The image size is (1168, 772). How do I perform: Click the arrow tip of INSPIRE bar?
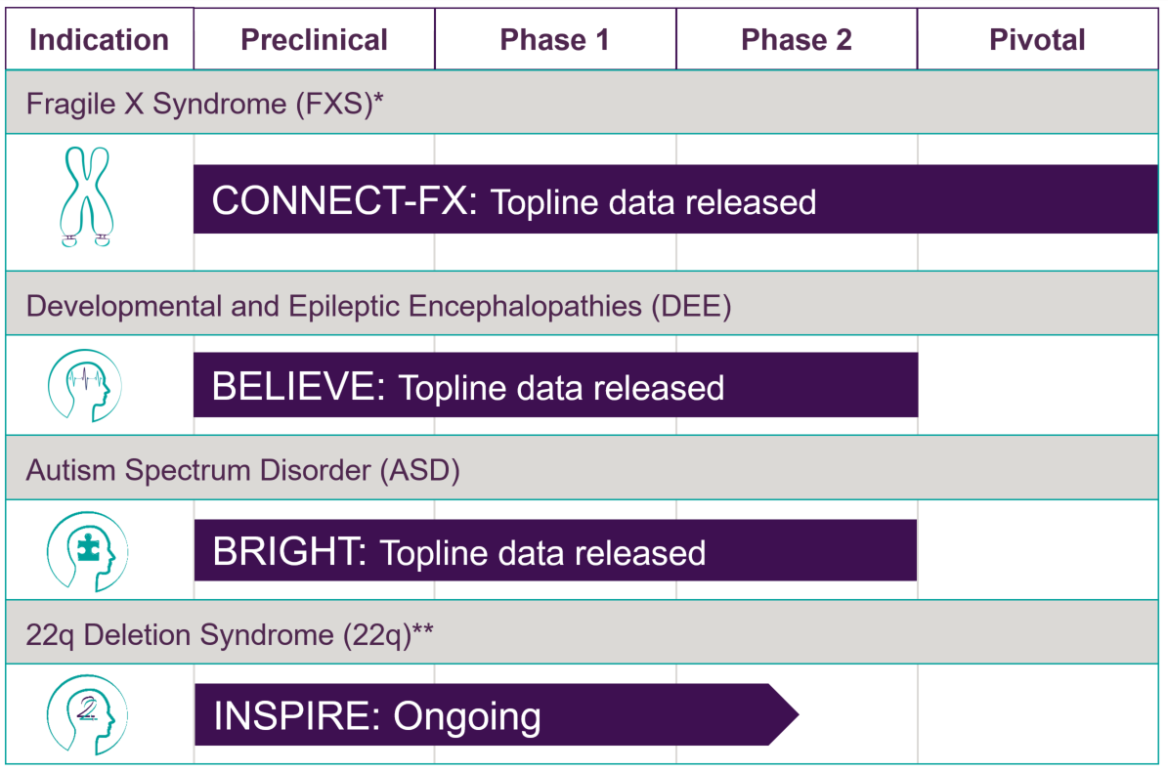(785, 714)
